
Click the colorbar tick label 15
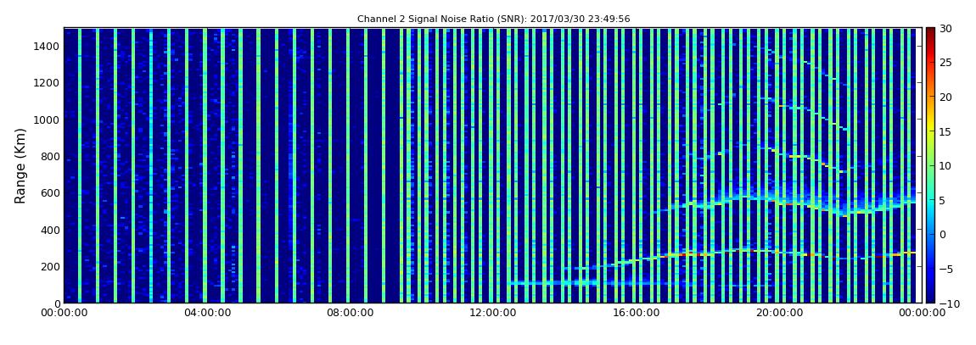[x=945, y=131]
